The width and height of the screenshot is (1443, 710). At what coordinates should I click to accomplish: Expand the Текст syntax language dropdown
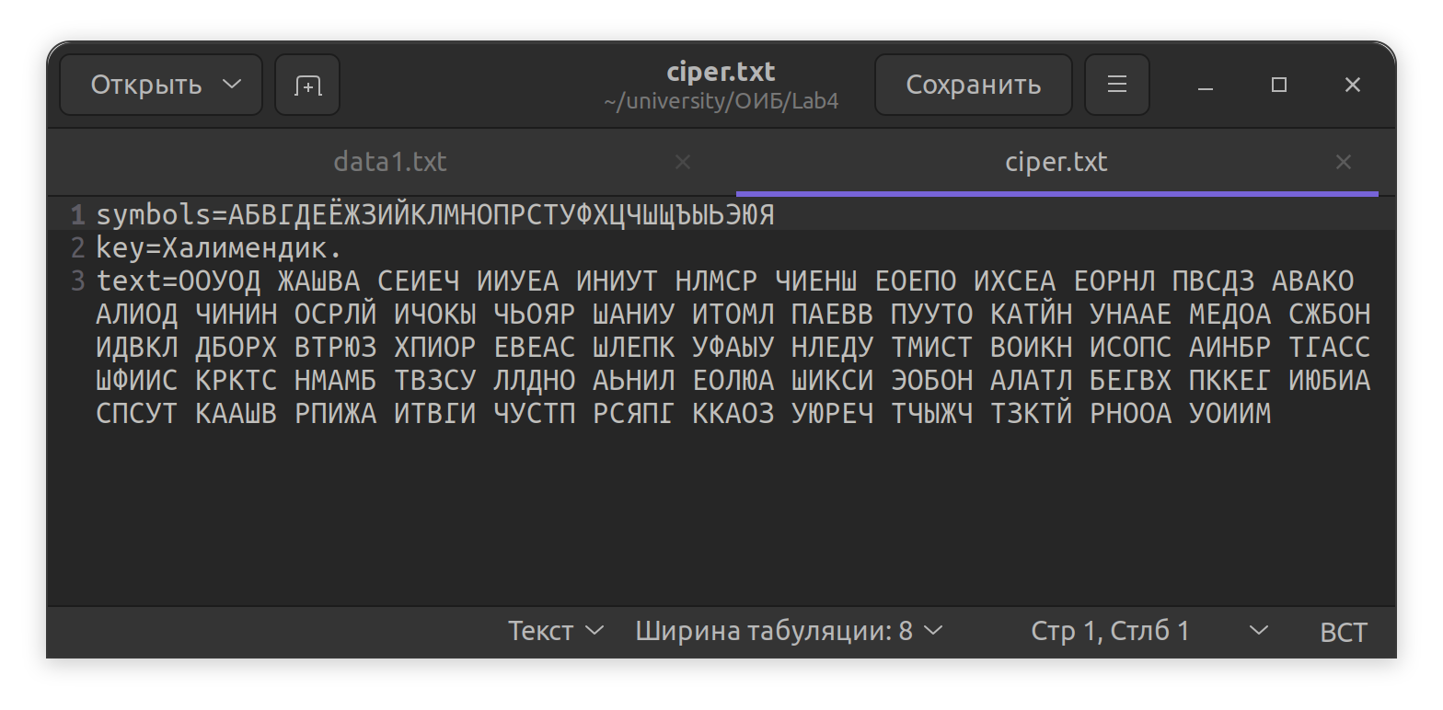click(556, 632)
